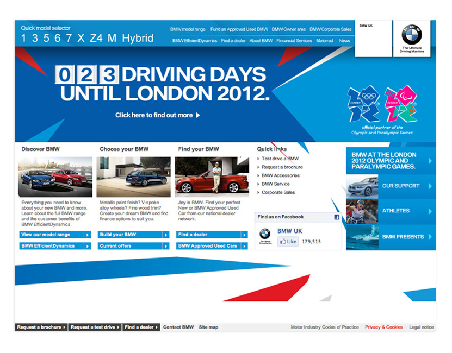The width and height of the screenshot is (452, 353).
Task: Open About BMW menu
Action: tap(261, 41)
